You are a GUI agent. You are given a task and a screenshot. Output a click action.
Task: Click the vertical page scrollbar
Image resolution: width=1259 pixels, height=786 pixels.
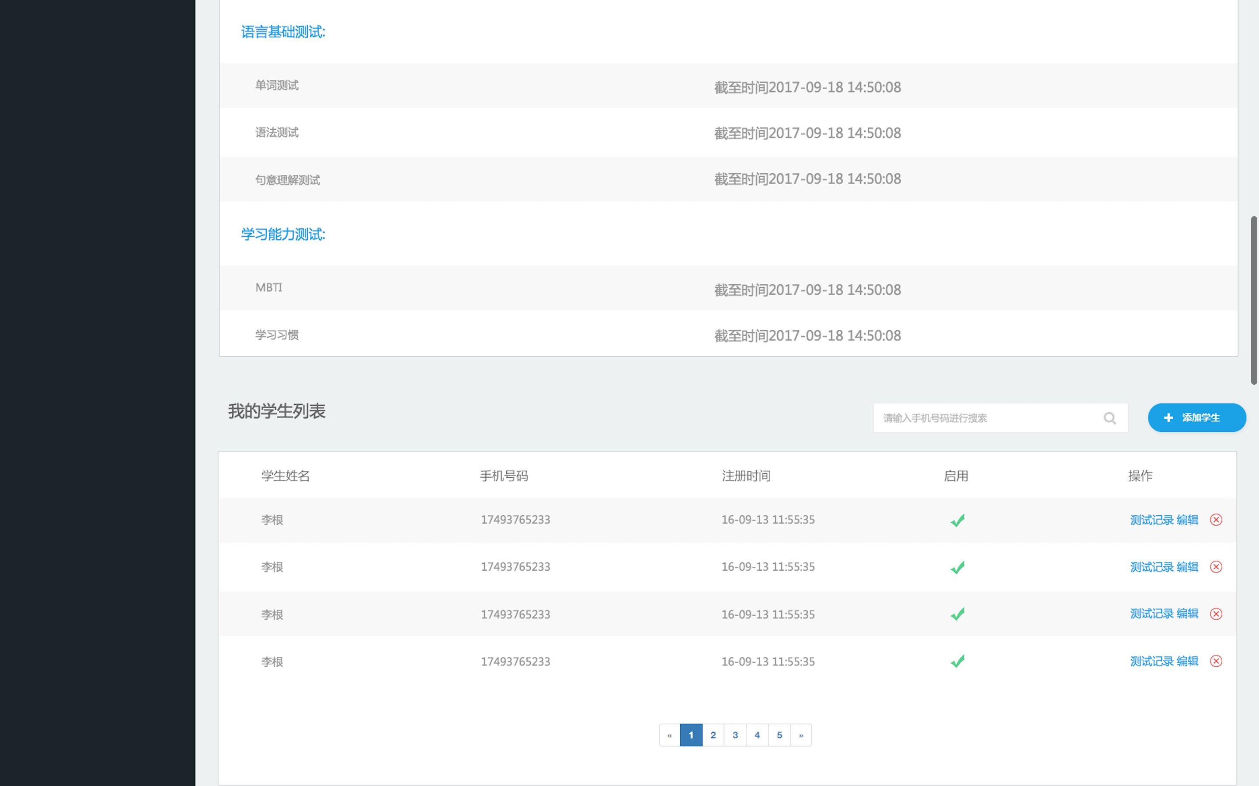tap(1254, 300)
